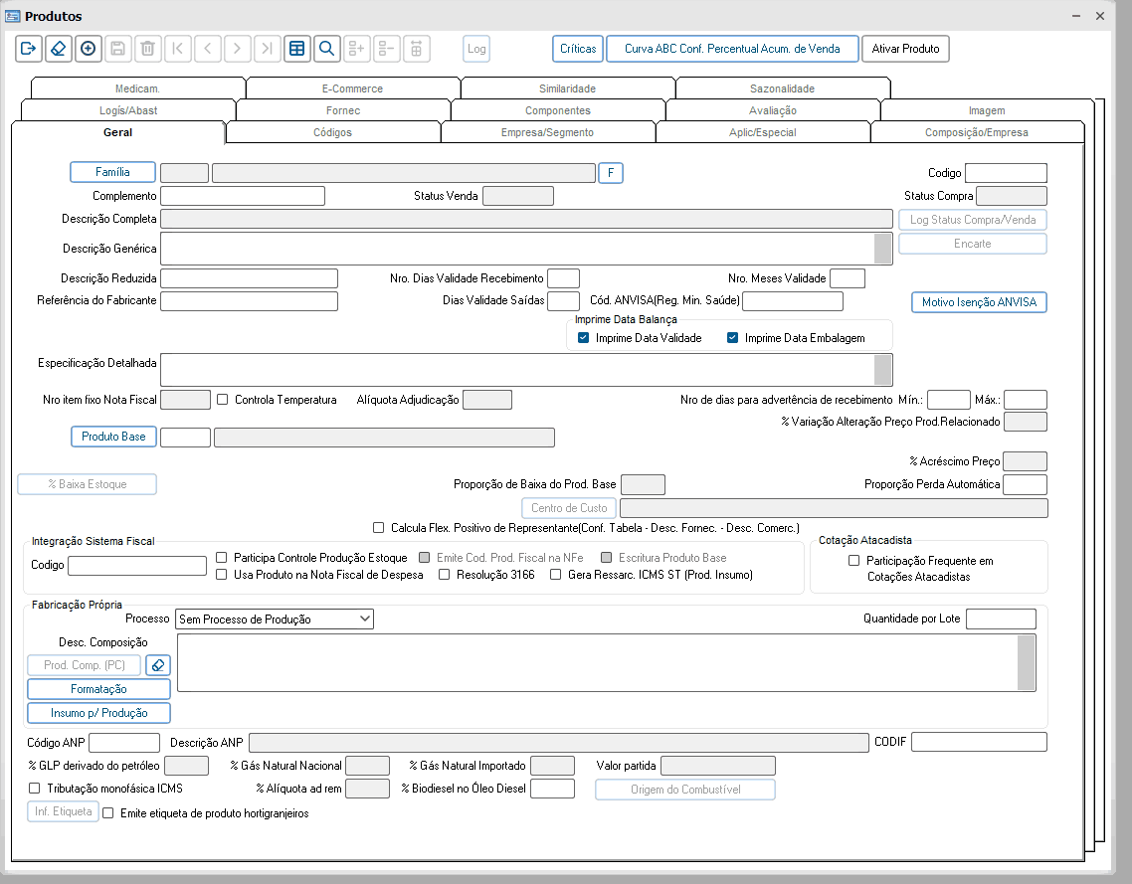1132x884 pixels.
Task: Click Motivo Isenção ANVISA button
Action: coord(979,302)
